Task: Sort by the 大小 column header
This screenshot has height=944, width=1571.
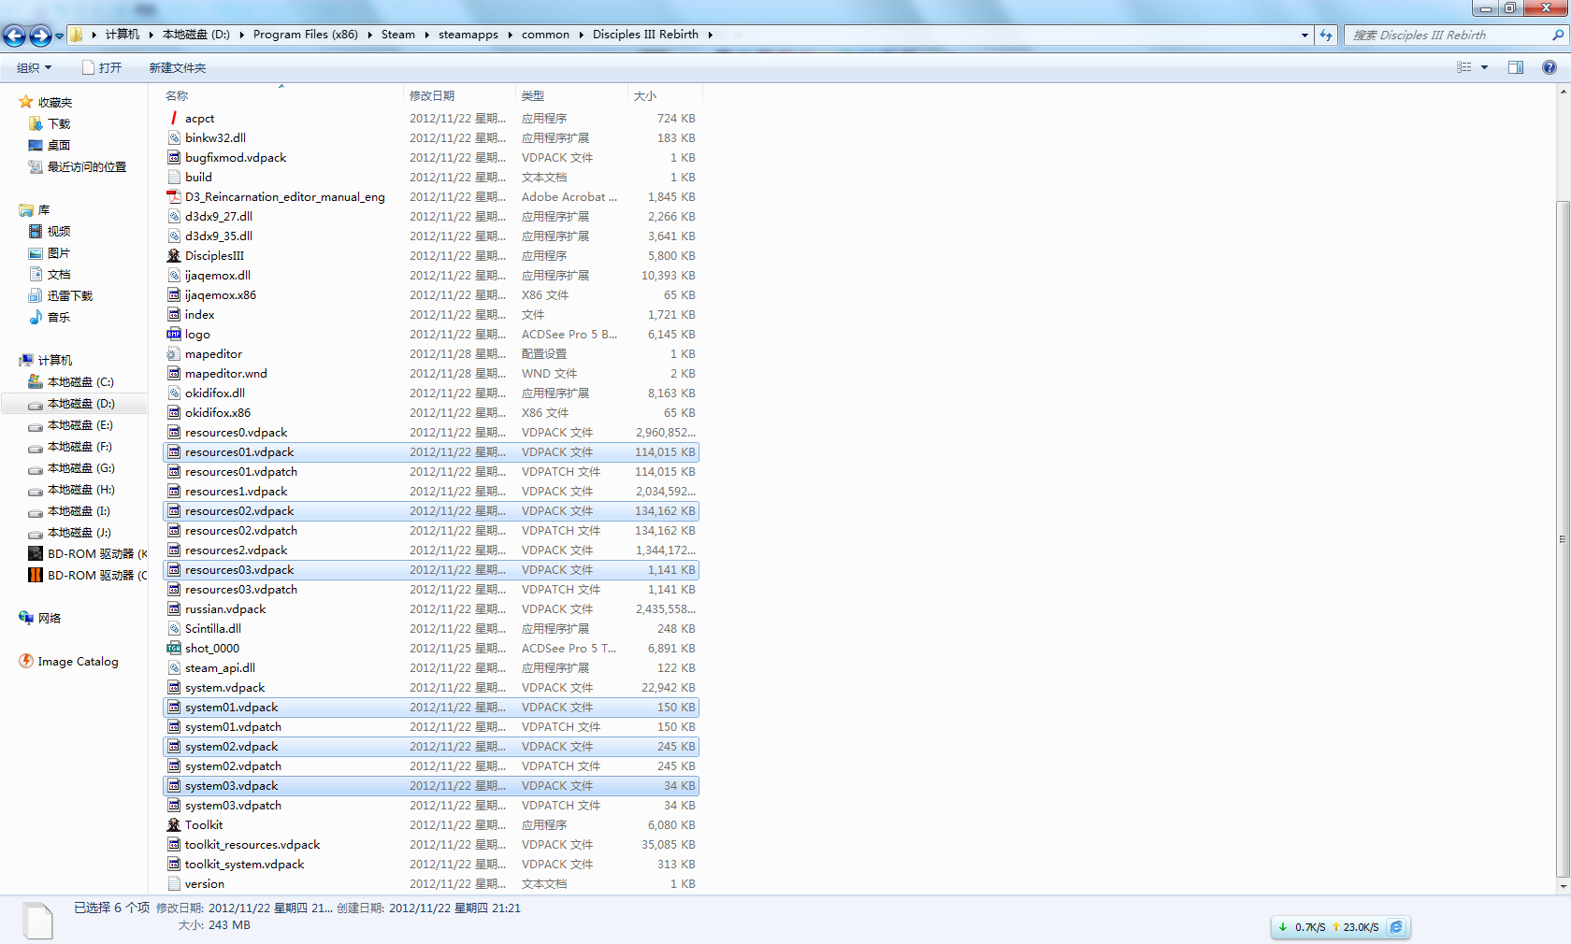Action: pyautogui.click(x=665, y=96)
